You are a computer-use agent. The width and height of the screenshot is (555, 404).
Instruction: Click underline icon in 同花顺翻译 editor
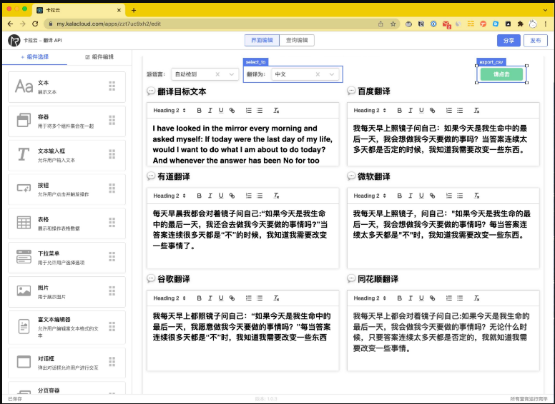421,298
